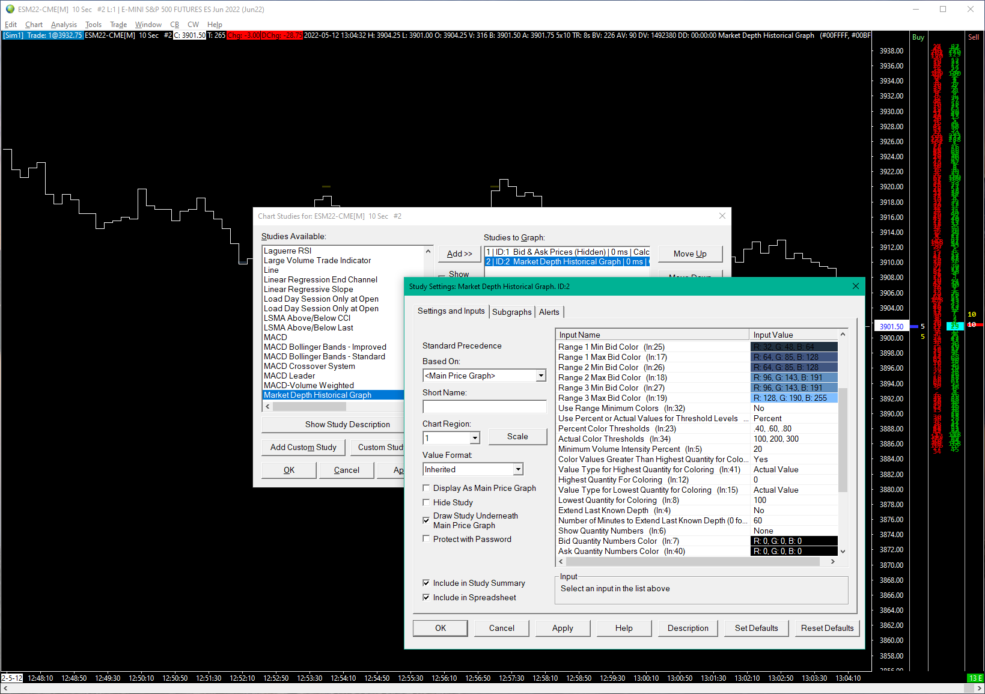
Task: Open the Value Format dropdown
Action: (518, 469)
